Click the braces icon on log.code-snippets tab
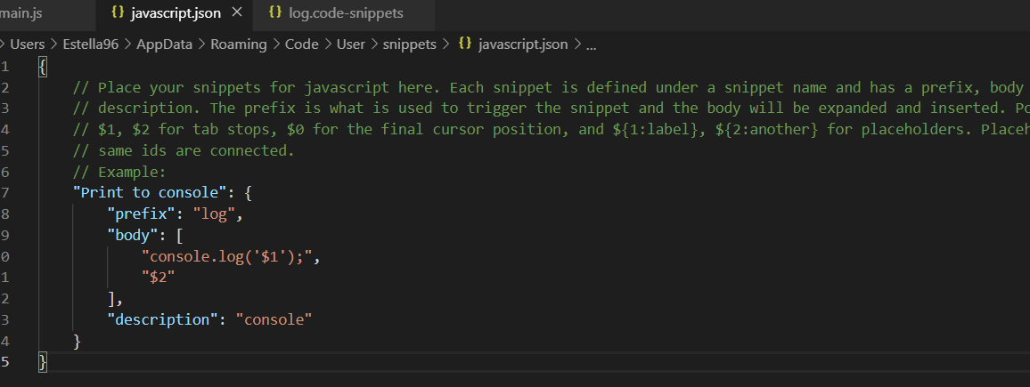Image resolution: width=1030 pixels, height=387 pixels. 275,12
